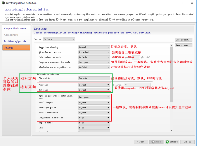Image resolution: width=197 pixels, height=146 pixels.
Task: Close the Aerotriangulation definition window
Action: click(x=192, y=3)
